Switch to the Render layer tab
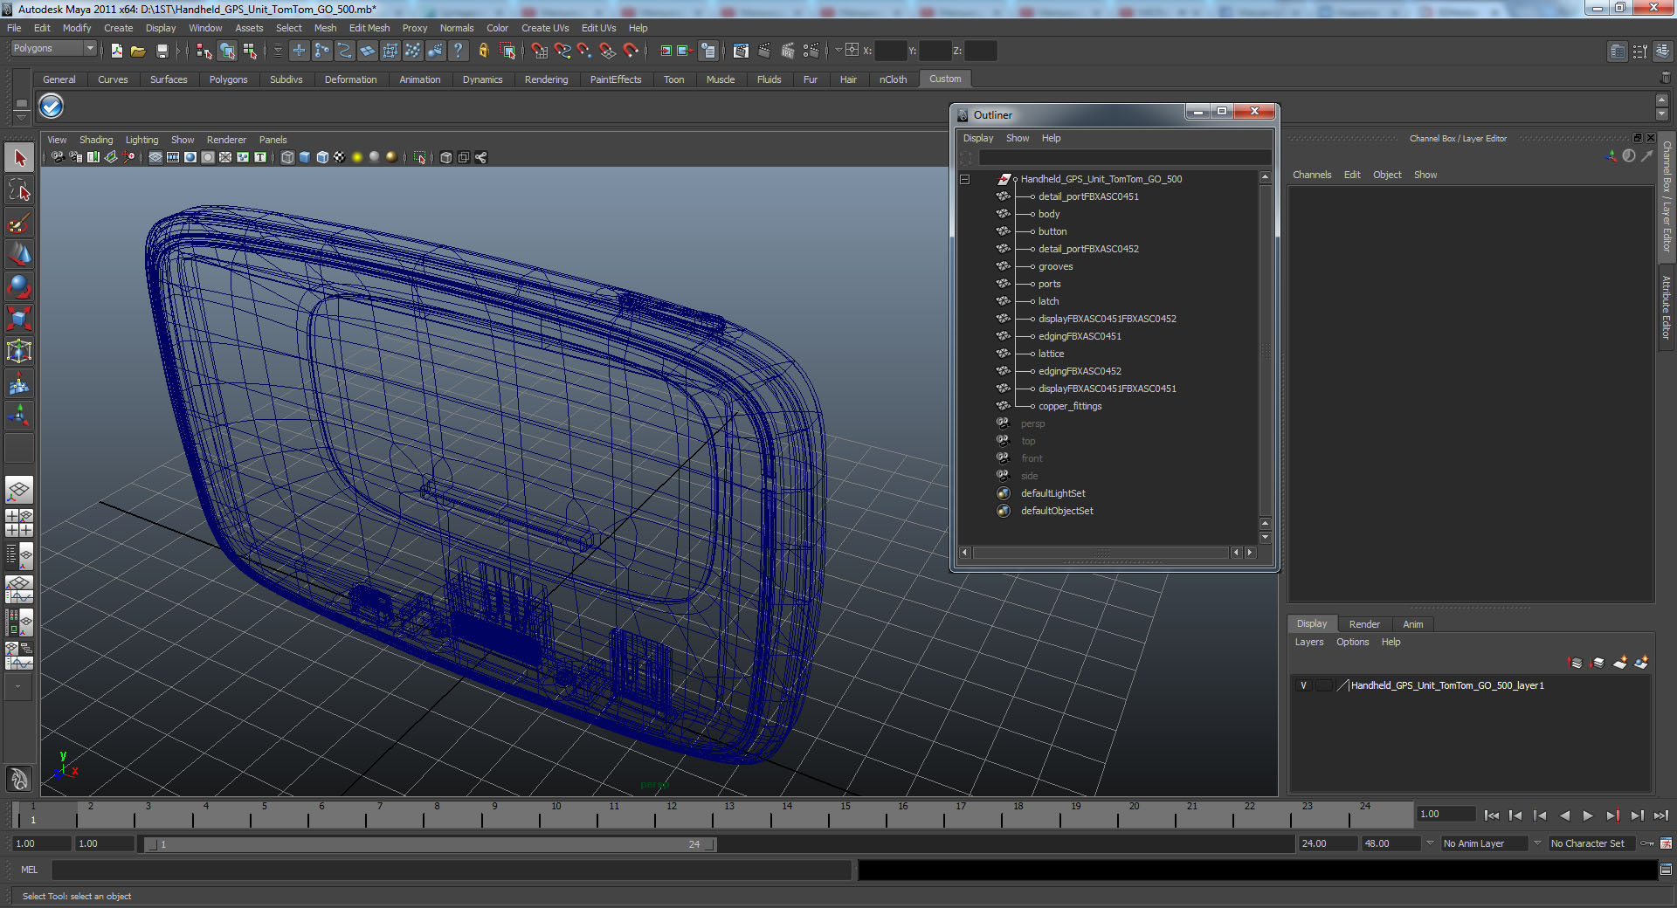Image resolution: width=1677 pixels, height=908 pixels. 1364,624
